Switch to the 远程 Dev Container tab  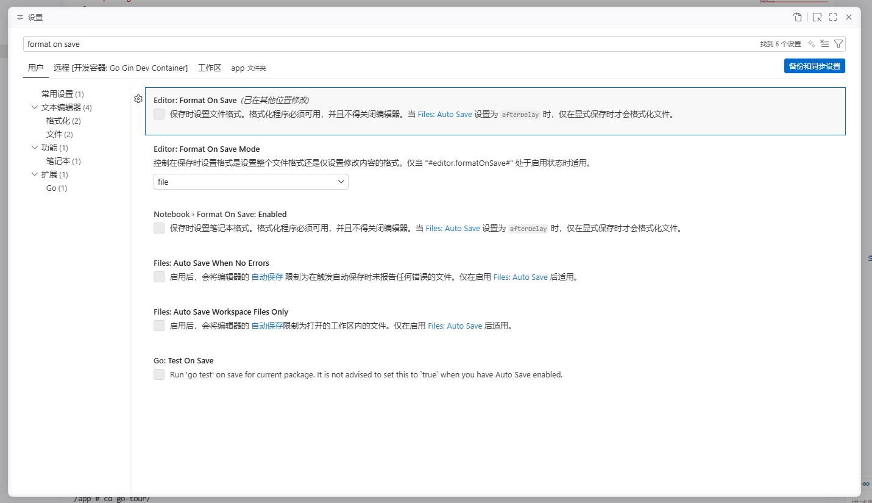(x=120, y=68)
